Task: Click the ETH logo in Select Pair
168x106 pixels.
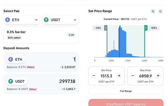Action: 8,20
